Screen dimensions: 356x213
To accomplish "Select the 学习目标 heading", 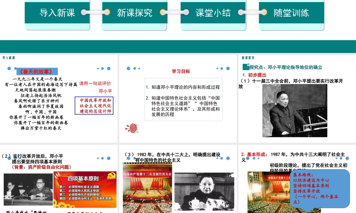I will [181, 71].
